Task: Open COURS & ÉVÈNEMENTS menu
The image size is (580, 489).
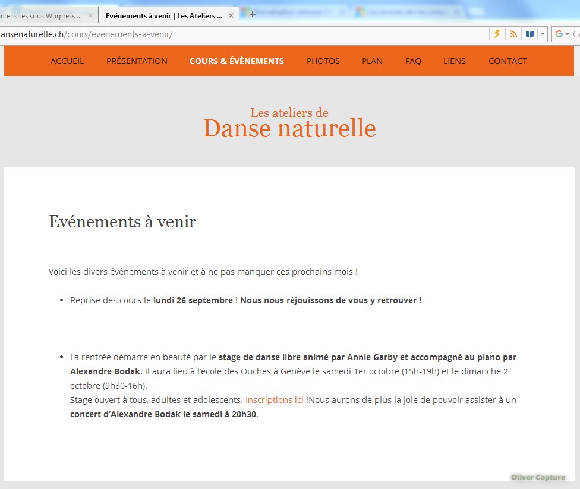Action: point(237,61)
